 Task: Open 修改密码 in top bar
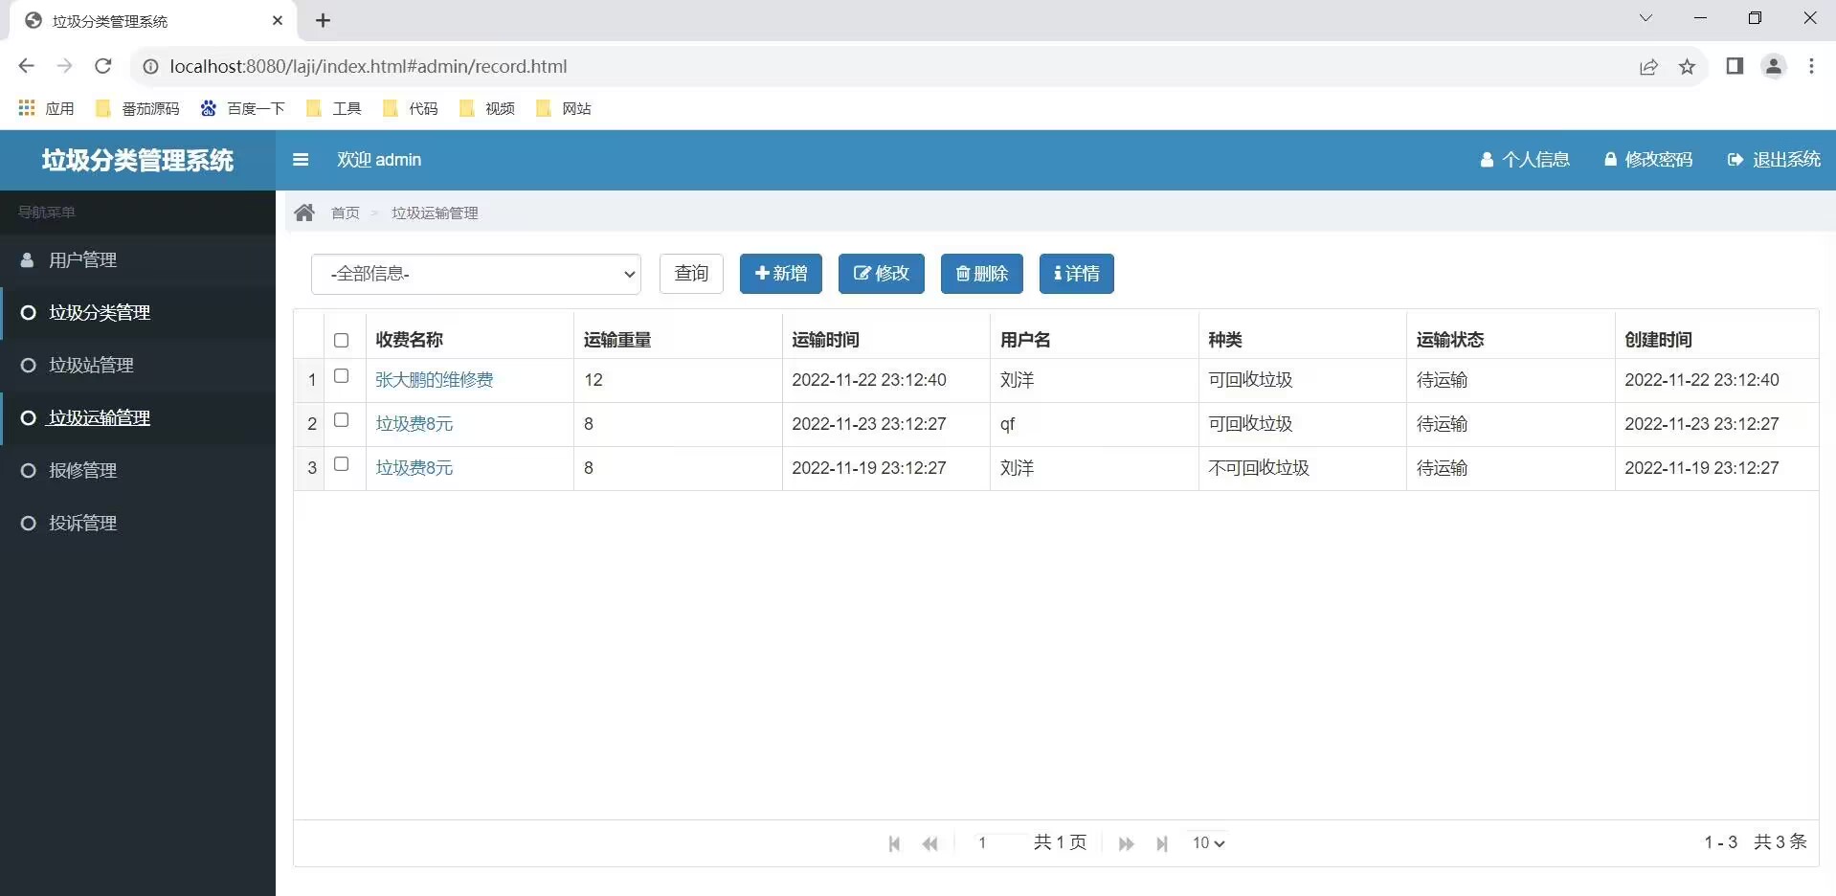tap(1648, 160)
